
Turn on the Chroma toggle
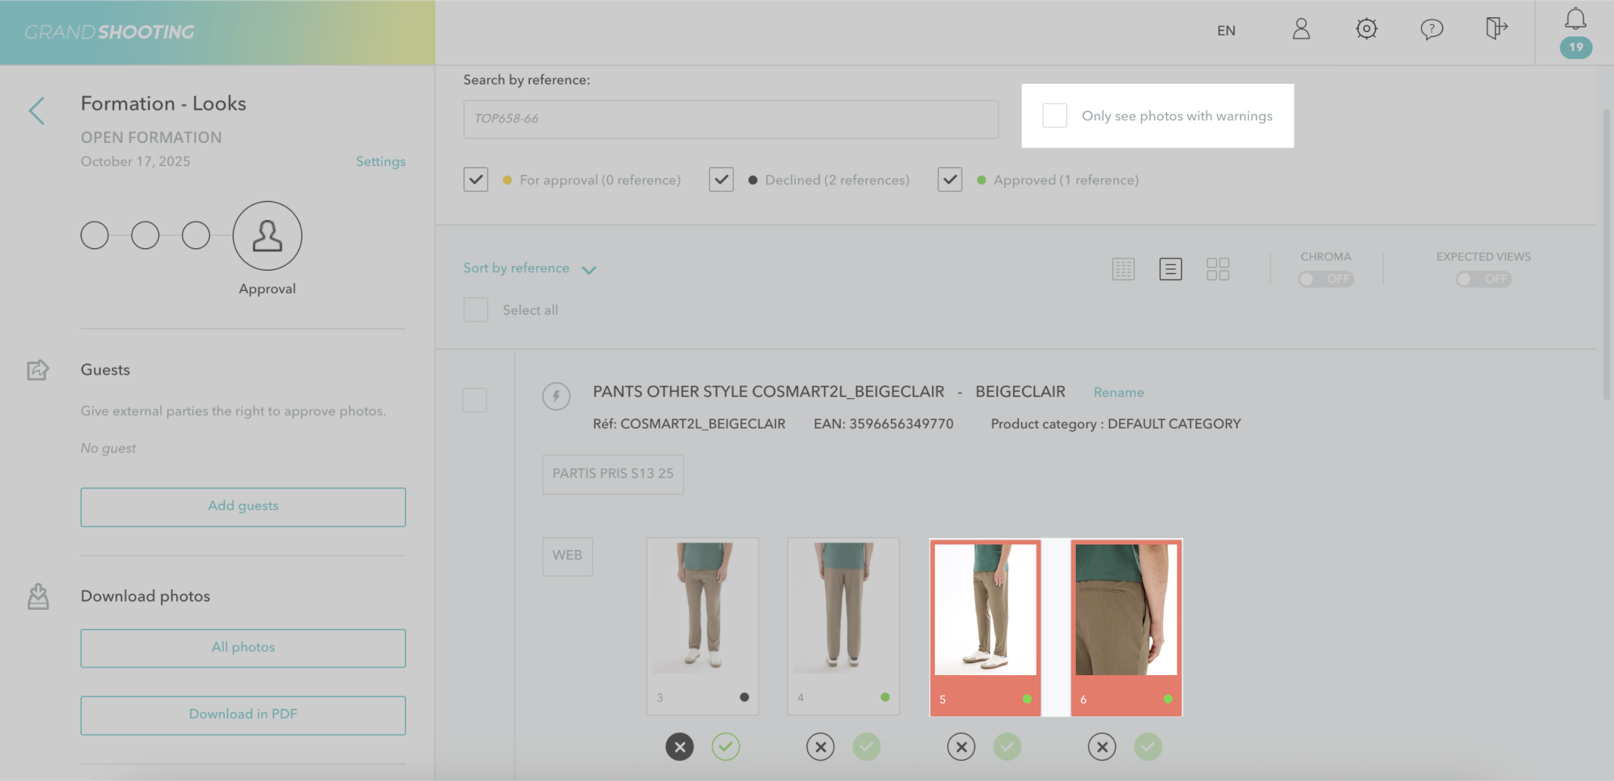pos(1325,279)
